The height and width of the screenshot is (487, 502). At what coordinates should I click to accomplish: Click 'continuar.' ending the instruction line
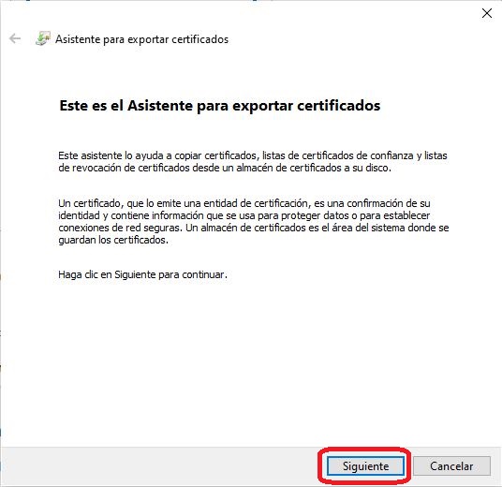click(204, 274)
